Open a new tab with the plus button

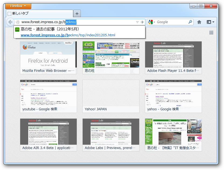coord(77,14)
